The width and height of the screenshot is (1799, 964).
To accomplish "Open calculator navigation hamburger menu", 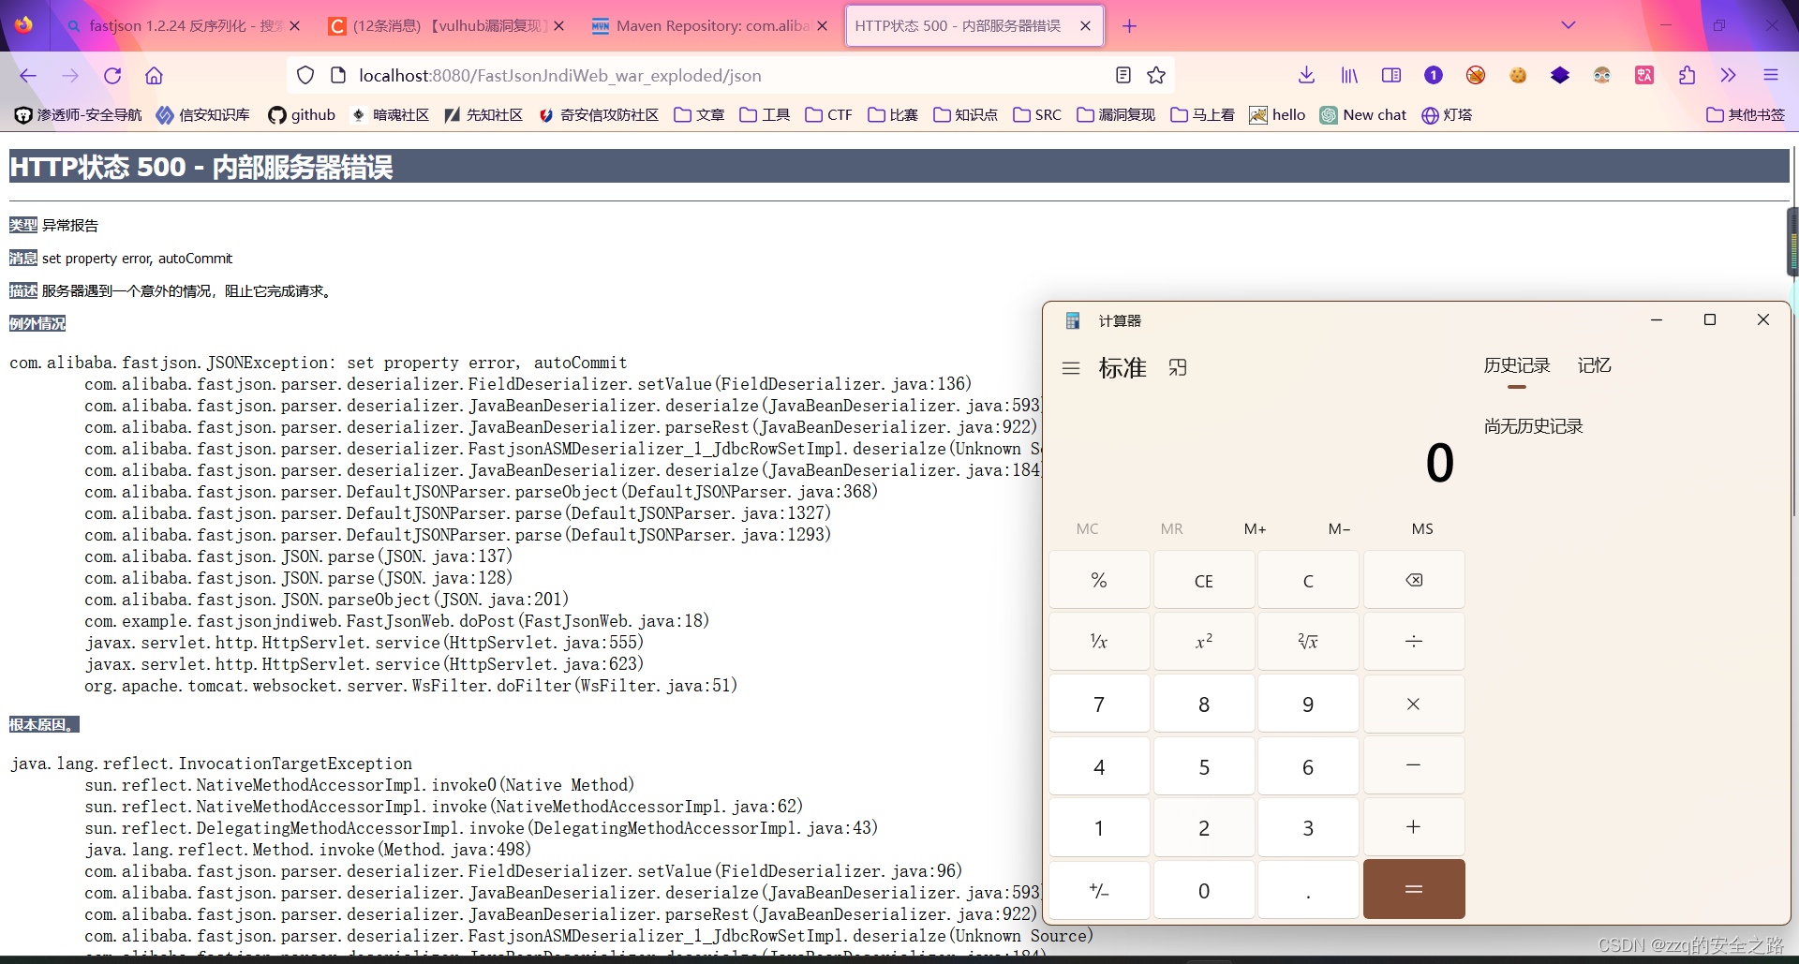I will [1071, 368].
